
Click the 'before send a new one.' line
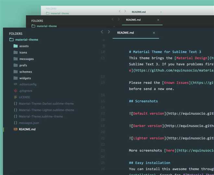coord(151,89)
